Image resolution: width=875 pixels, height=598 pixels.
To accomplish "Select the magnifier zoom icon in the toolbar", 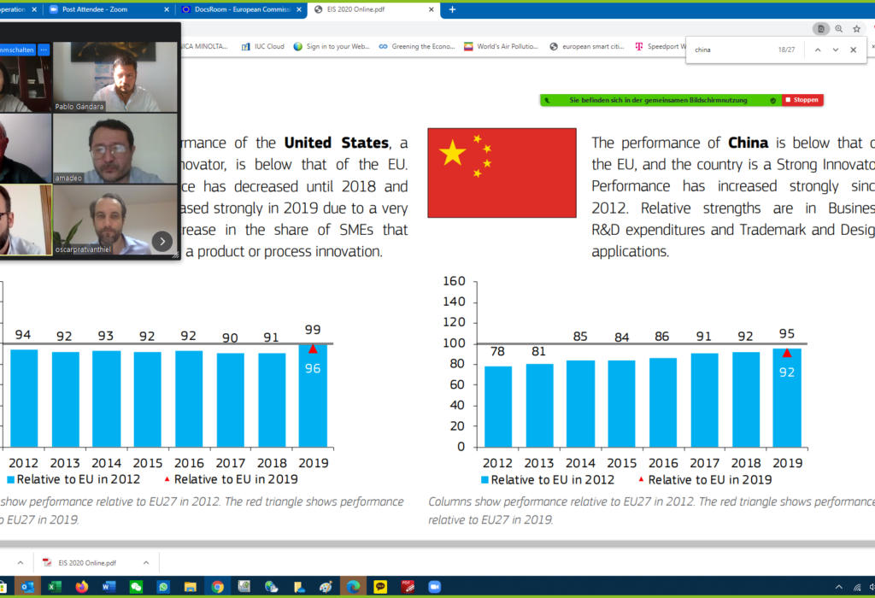I will click(837, 28).
